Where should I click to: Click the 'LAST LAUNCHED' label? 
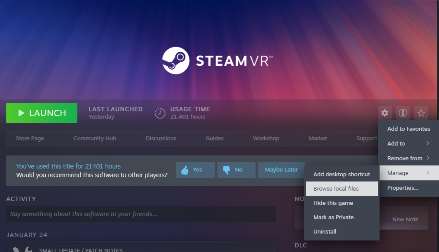click(116, 109)
